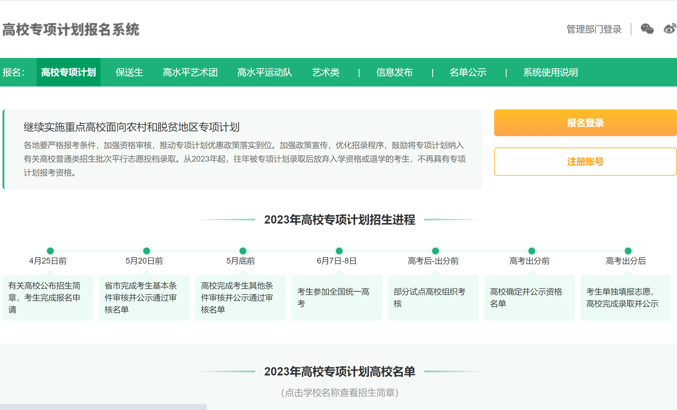Open the 艺术类 section
The width and height of the screenshot is (677, 410).
[326, 72]
